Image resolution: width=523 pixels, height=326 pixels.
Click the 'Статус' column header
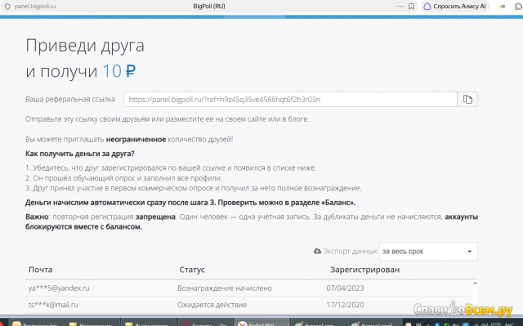(x=192, y=270)
